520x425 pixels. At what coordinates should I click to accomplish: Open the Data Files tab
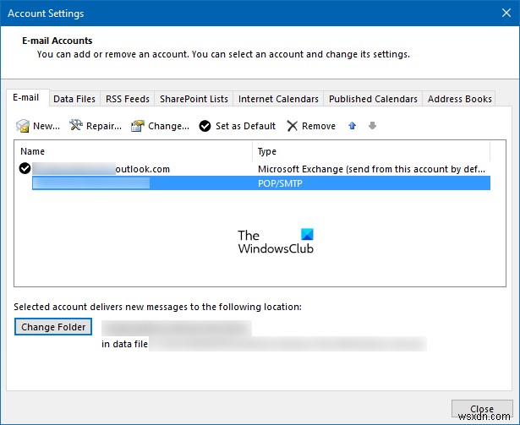(x=74, y=99)
